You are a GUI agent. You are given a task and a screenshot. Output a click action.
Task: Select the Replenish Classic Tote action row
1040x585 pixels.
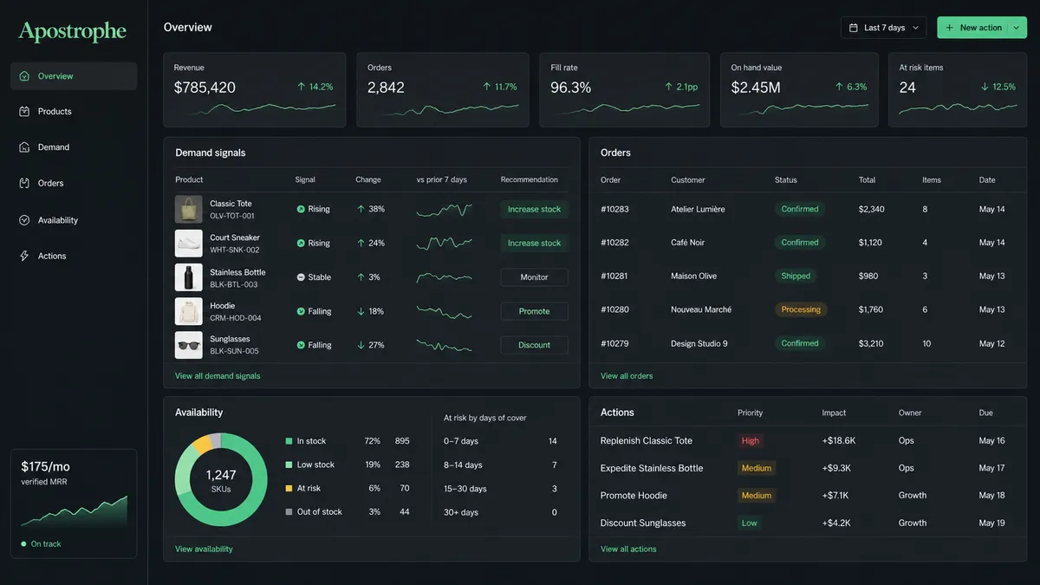pyautogui.click(x=808, y=440)
